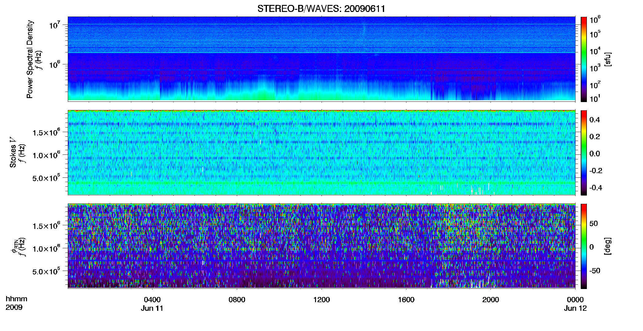Click the 2009 year label
The height and width of the screenshot is (331, 643).
[14, 307]
